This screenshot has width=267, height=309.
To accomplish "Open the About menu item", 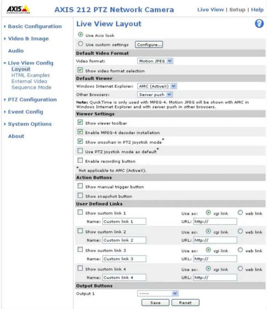I will coord(16,136).
